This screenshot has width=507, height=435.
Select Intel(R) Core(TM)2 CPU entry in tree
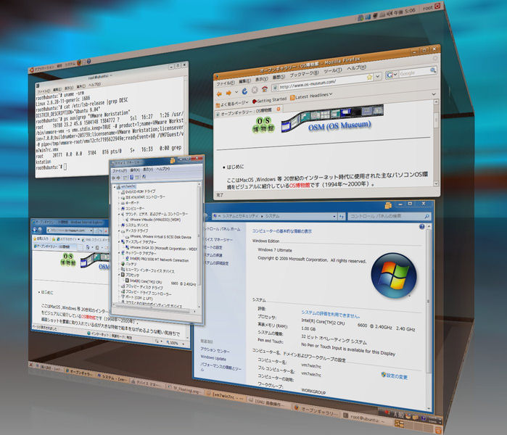(x=160, y=283)
